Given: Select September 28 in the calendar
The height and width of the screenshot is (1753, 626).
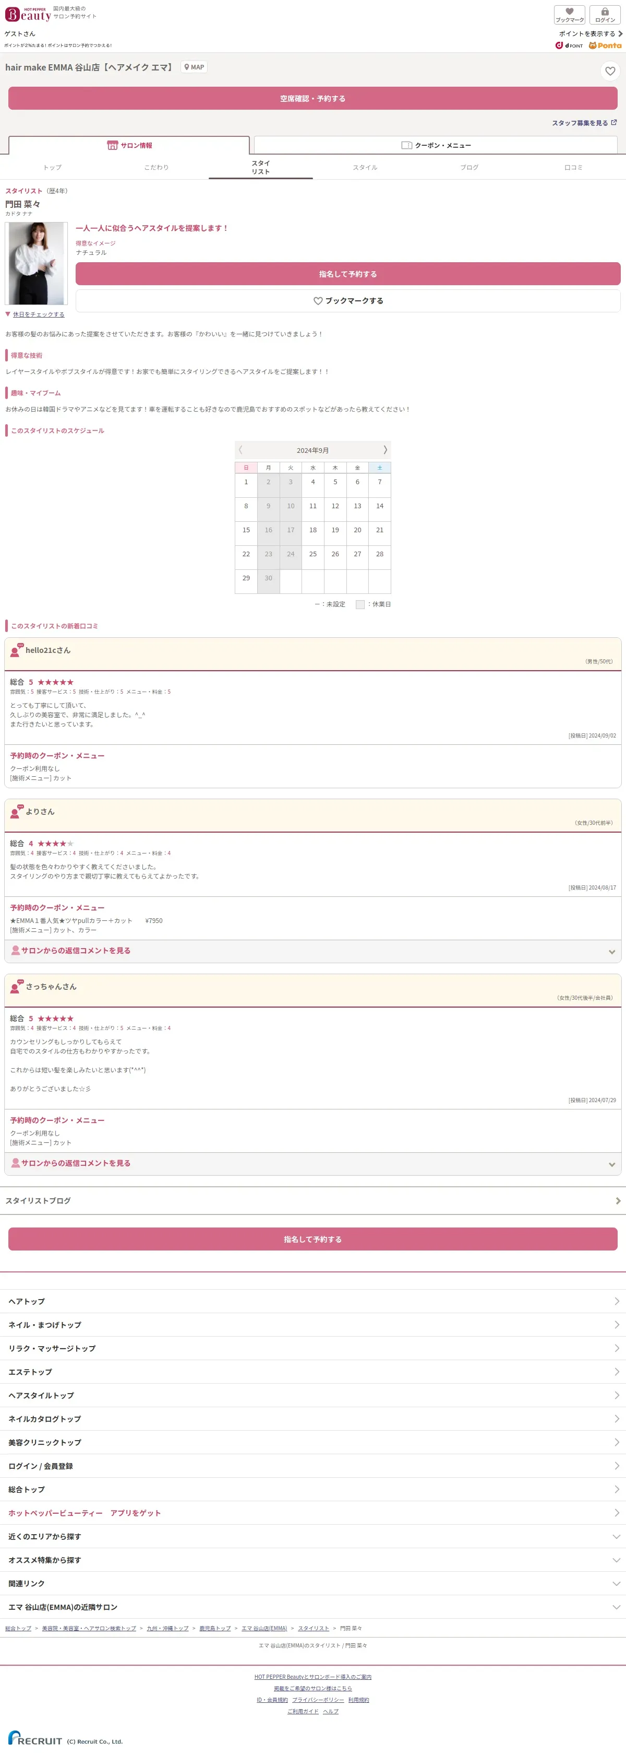Looking at the screenshot, I should (x=380, y=557).
